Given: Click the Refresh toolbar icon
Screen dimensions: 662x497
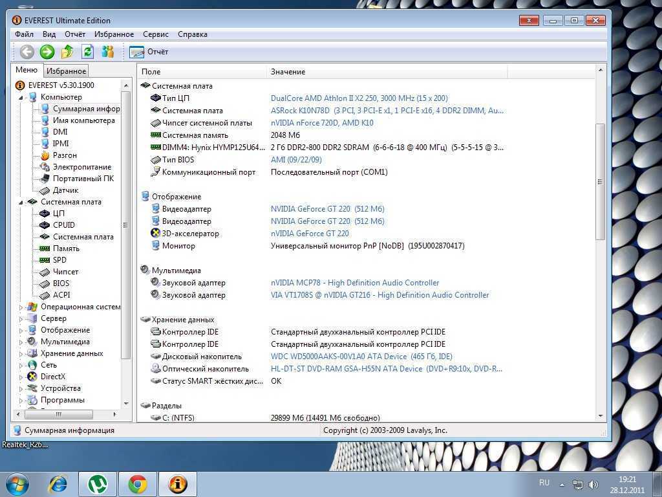Looking at the screenshot, I should pyautogui.click(x=87, y=52).
